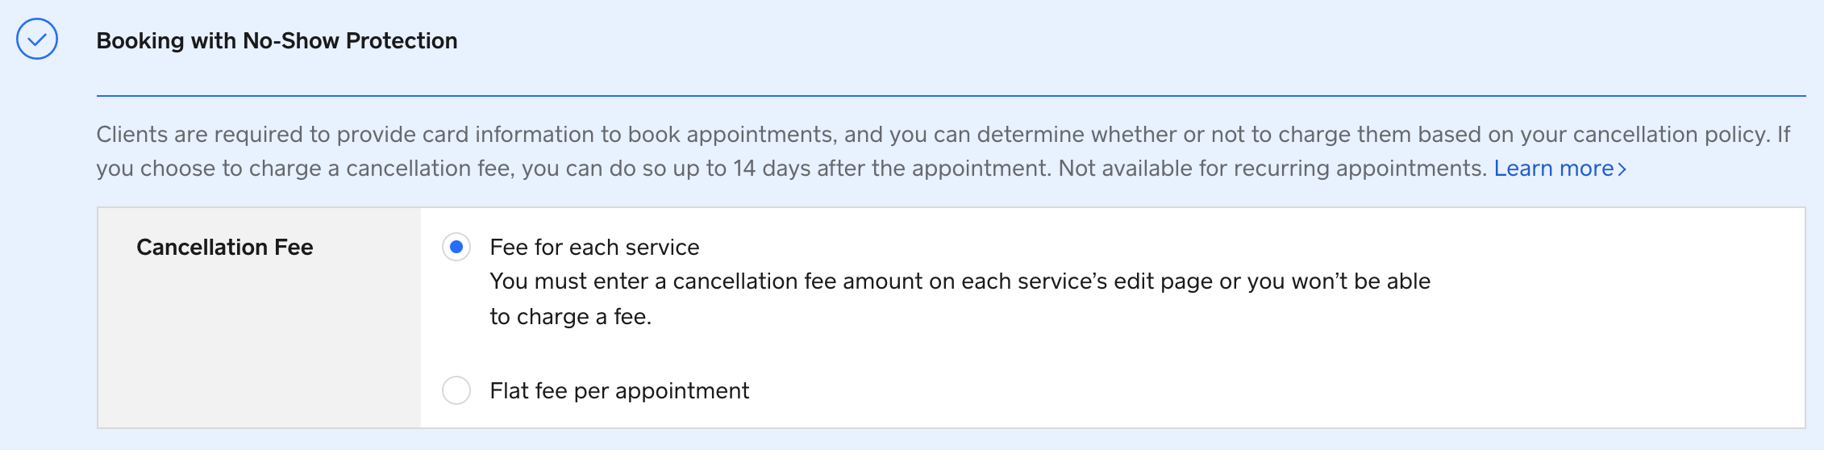Viewport: 1824px width, 450px height.
Task: Click the helper text about each service's edit page
Action: (960, 281)
